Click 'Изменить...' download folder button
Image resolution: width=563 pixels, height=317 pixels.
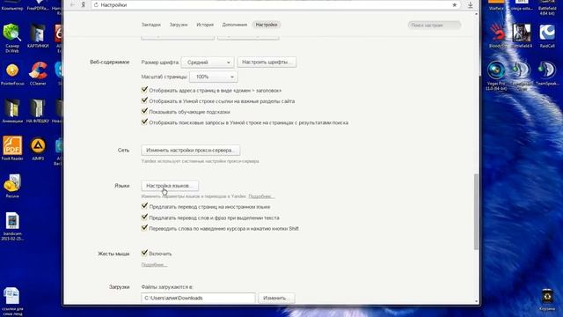pos(276,298)
